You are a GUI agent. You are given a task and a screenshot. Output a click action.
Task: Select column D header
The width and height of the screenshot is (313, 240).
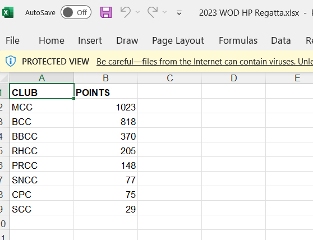click(x=234, y=78)
